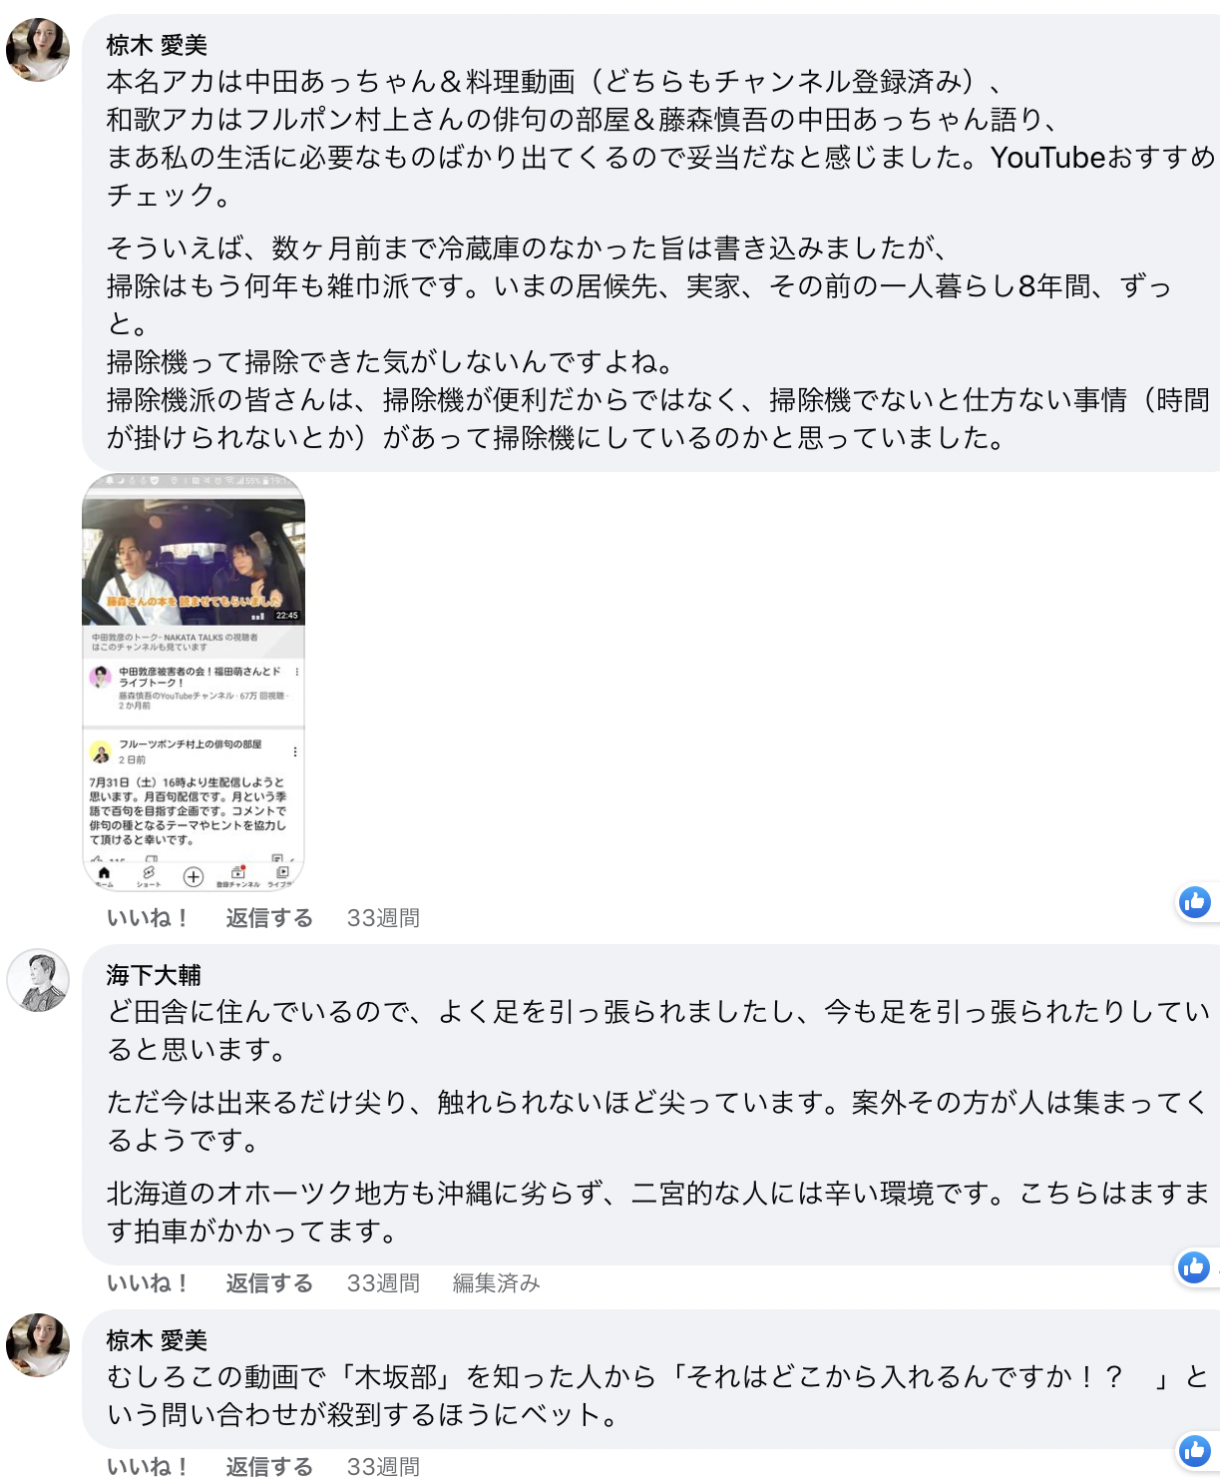
Task: View like reactions on 海下大輔's comment
Action: (1194, 1267)
